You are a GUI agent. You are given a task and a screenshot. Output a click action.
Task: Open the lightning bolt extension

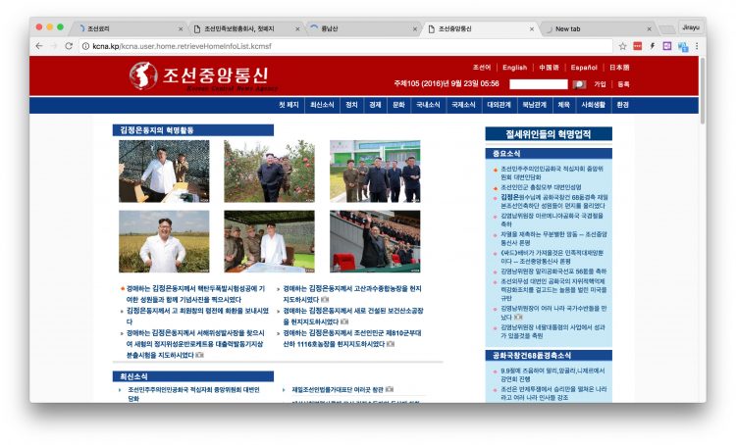pyautogui.click(x=652, y=46)
